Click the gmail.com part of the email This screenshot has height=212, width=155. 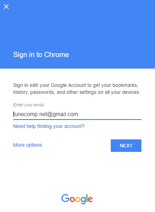tap(65, 114)
